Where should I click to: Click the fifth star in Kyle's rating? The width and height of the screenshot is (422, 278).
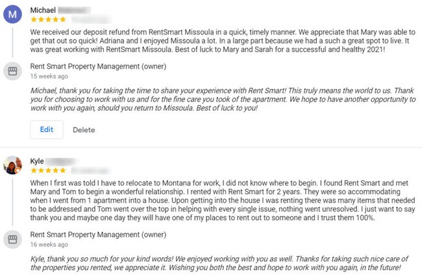click(62, 171)
